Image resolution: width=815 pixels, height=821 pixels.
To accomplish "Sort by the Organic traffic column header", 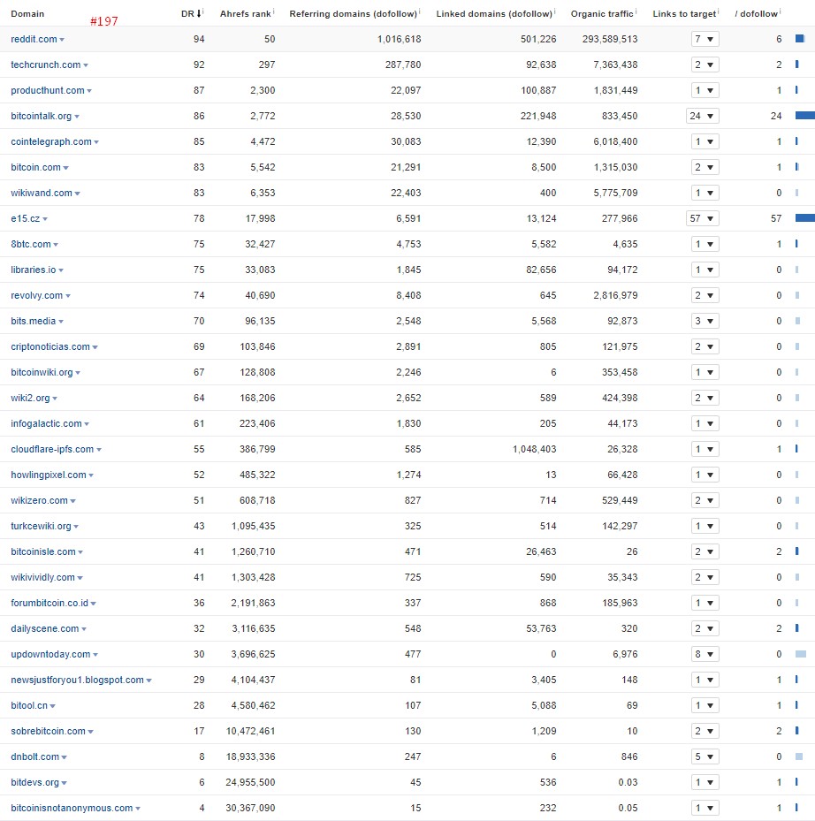I will click(x=602, y=14).
